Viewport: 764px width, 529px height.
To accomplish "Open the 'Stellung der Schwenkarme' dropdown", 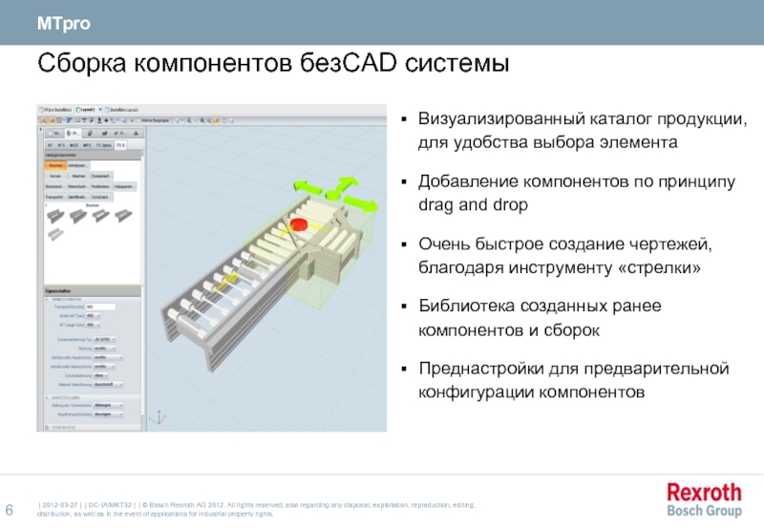I will [108, 405].
